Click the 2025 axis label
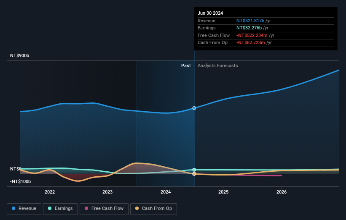The image size is (346, 220). pyautogui.click(x=223, y=192)
